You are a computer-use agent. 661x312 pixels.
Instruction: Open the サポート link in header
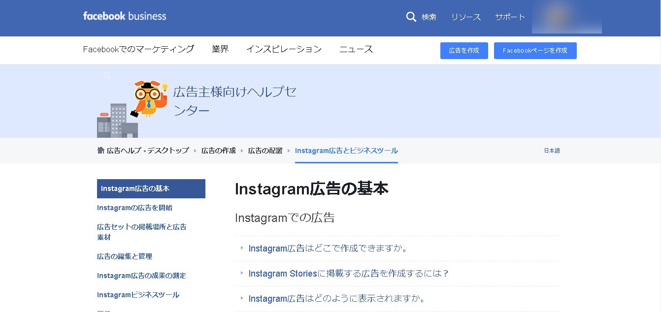(x=510, y=17)
